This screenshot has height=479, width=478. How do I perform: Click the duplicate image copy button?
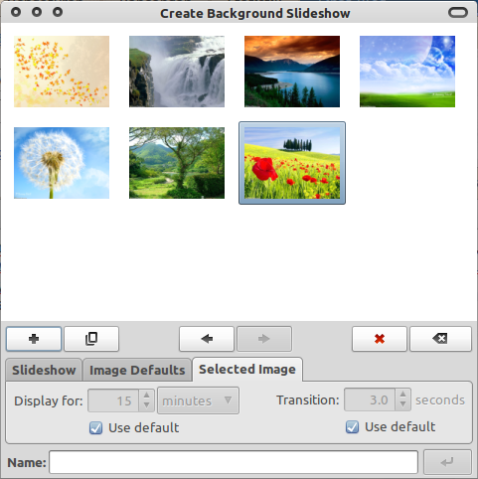[91, 339]
